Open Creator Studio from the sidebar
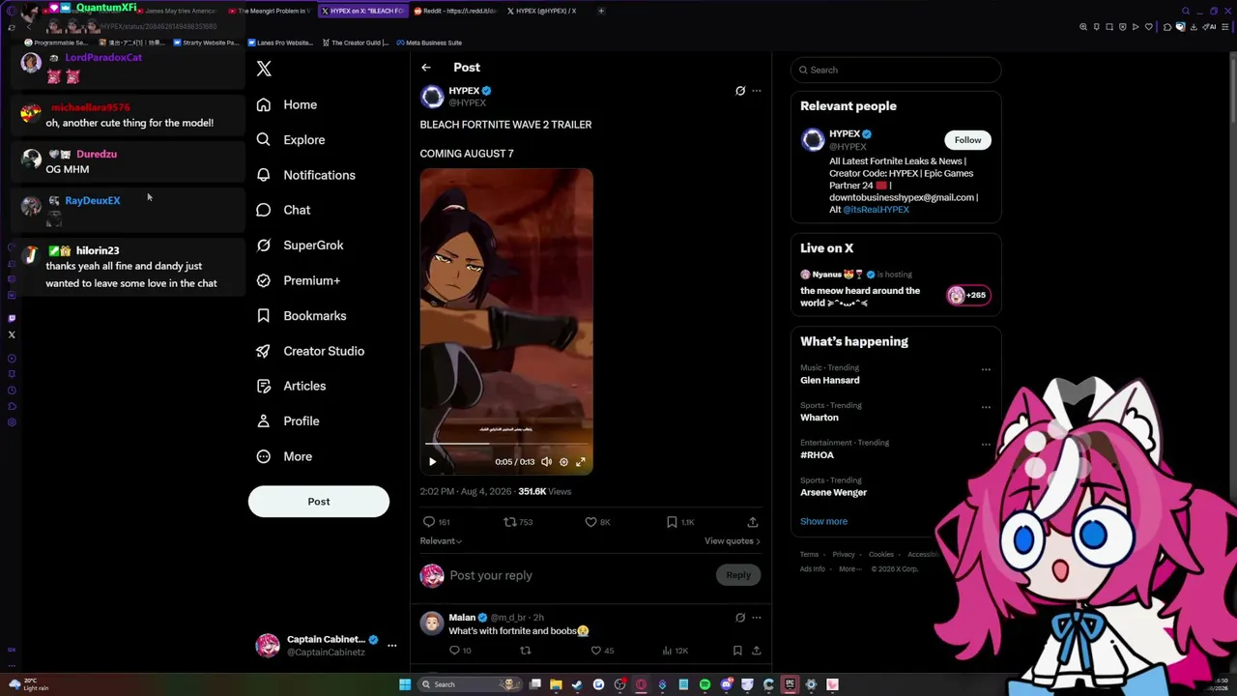Viewport: 1237px width, 696px height. coord(310,351)
